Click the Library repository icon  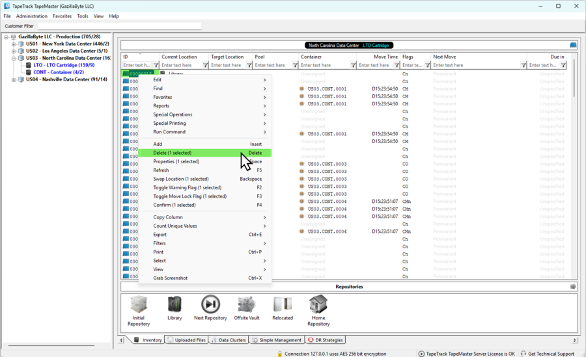[174, 305]
